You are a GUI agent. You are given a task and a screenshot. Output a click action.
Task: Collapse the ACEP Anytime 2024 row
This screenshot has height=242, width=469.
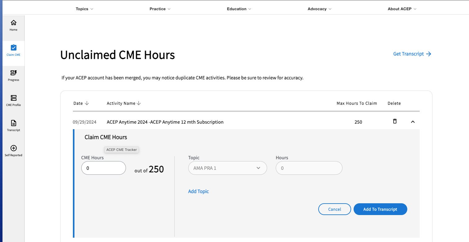pos(413,122)
